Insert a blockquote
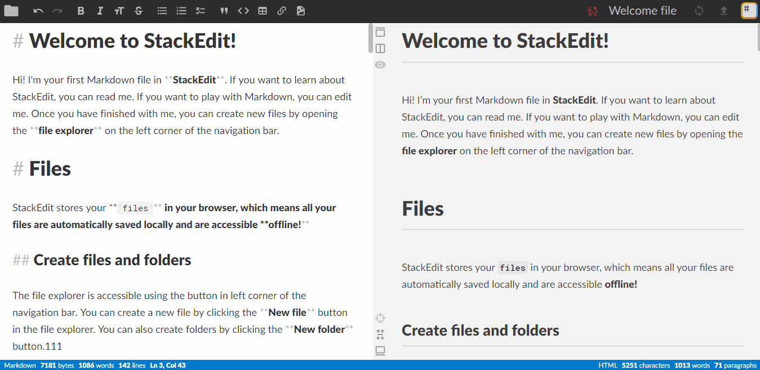 click(x=224, y=11)
